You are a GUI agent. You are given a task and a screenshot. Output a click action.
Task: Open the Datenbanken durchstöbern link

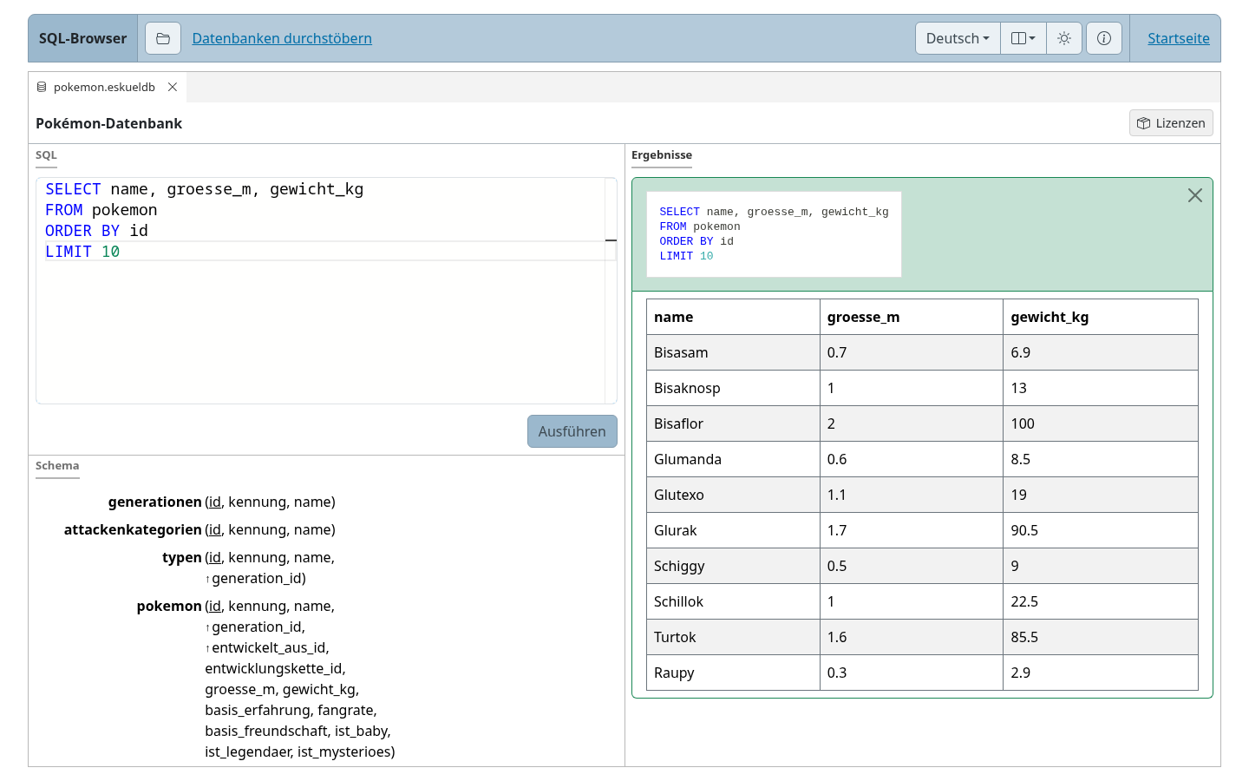click(282, 38)
